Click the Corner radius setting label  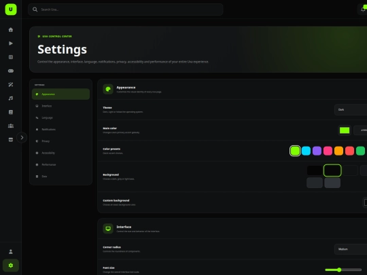[x=112, y=247]
